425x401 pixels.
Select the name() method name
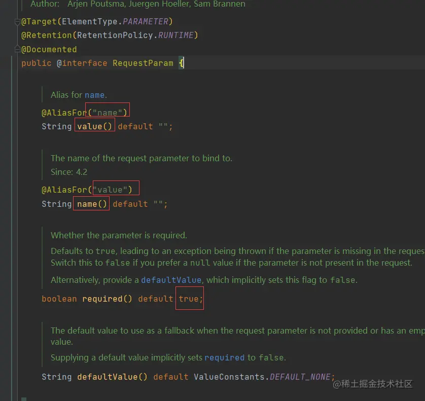(x=92, y=204)
